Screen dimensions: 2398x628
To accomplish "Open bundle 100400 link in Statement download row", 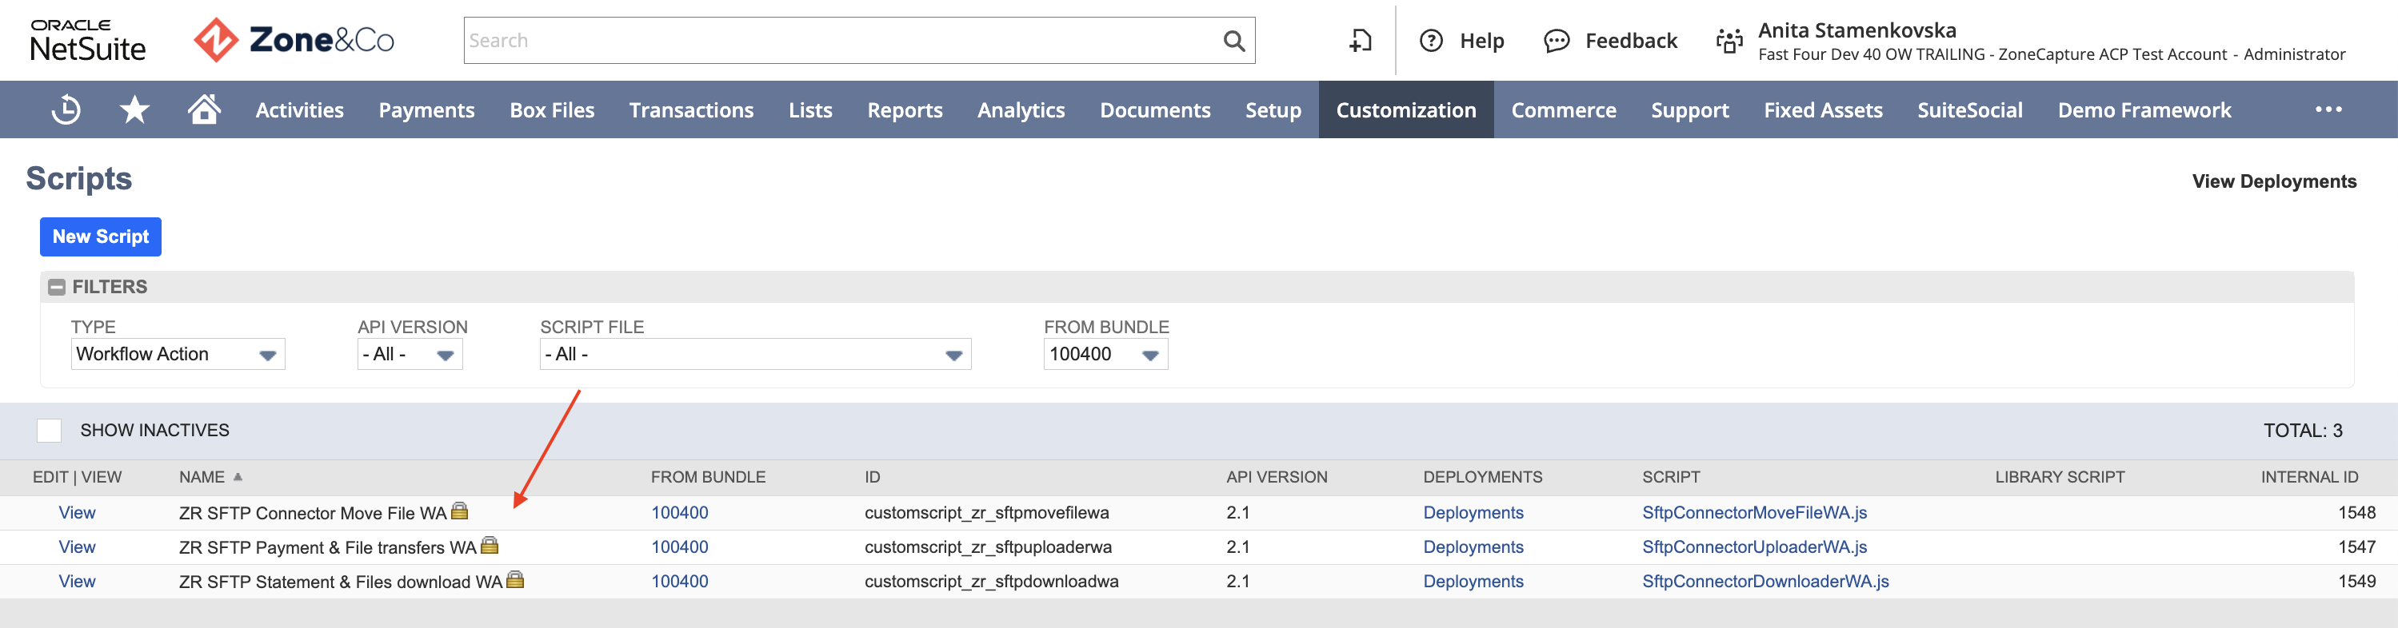I will point(680,582).
